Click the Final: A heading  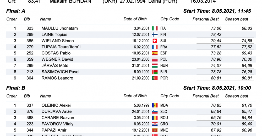[x=16, y=11]
